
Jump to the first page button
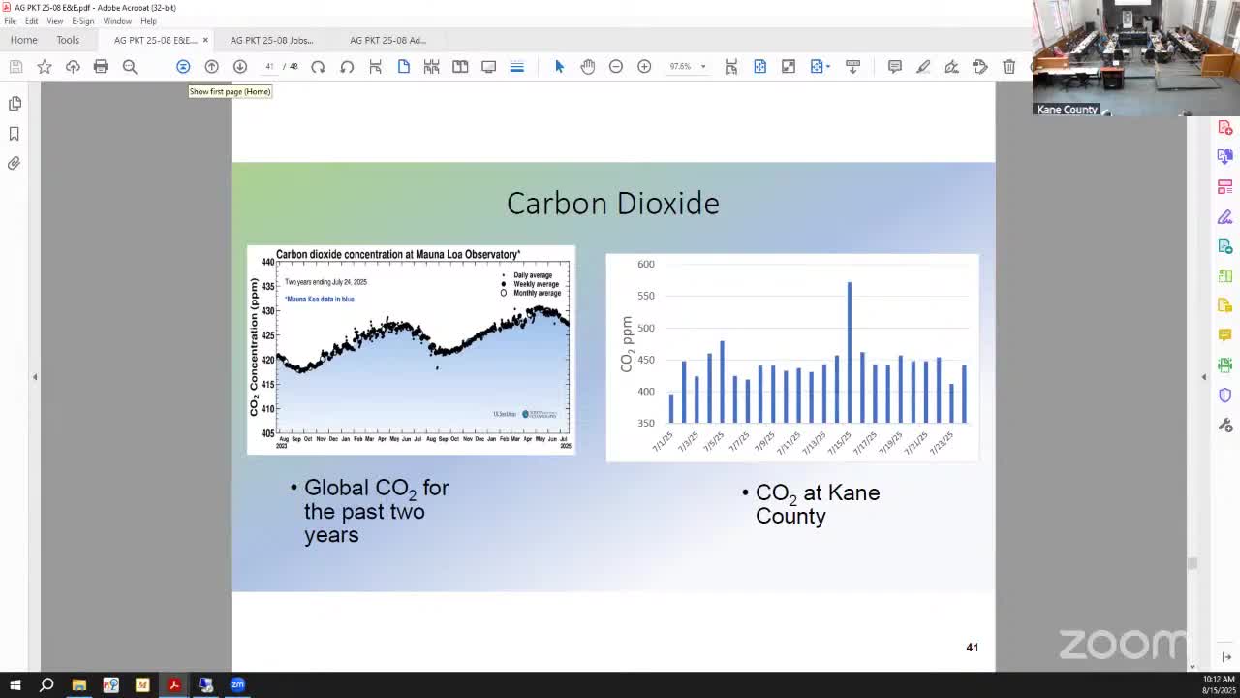[183, 66]
